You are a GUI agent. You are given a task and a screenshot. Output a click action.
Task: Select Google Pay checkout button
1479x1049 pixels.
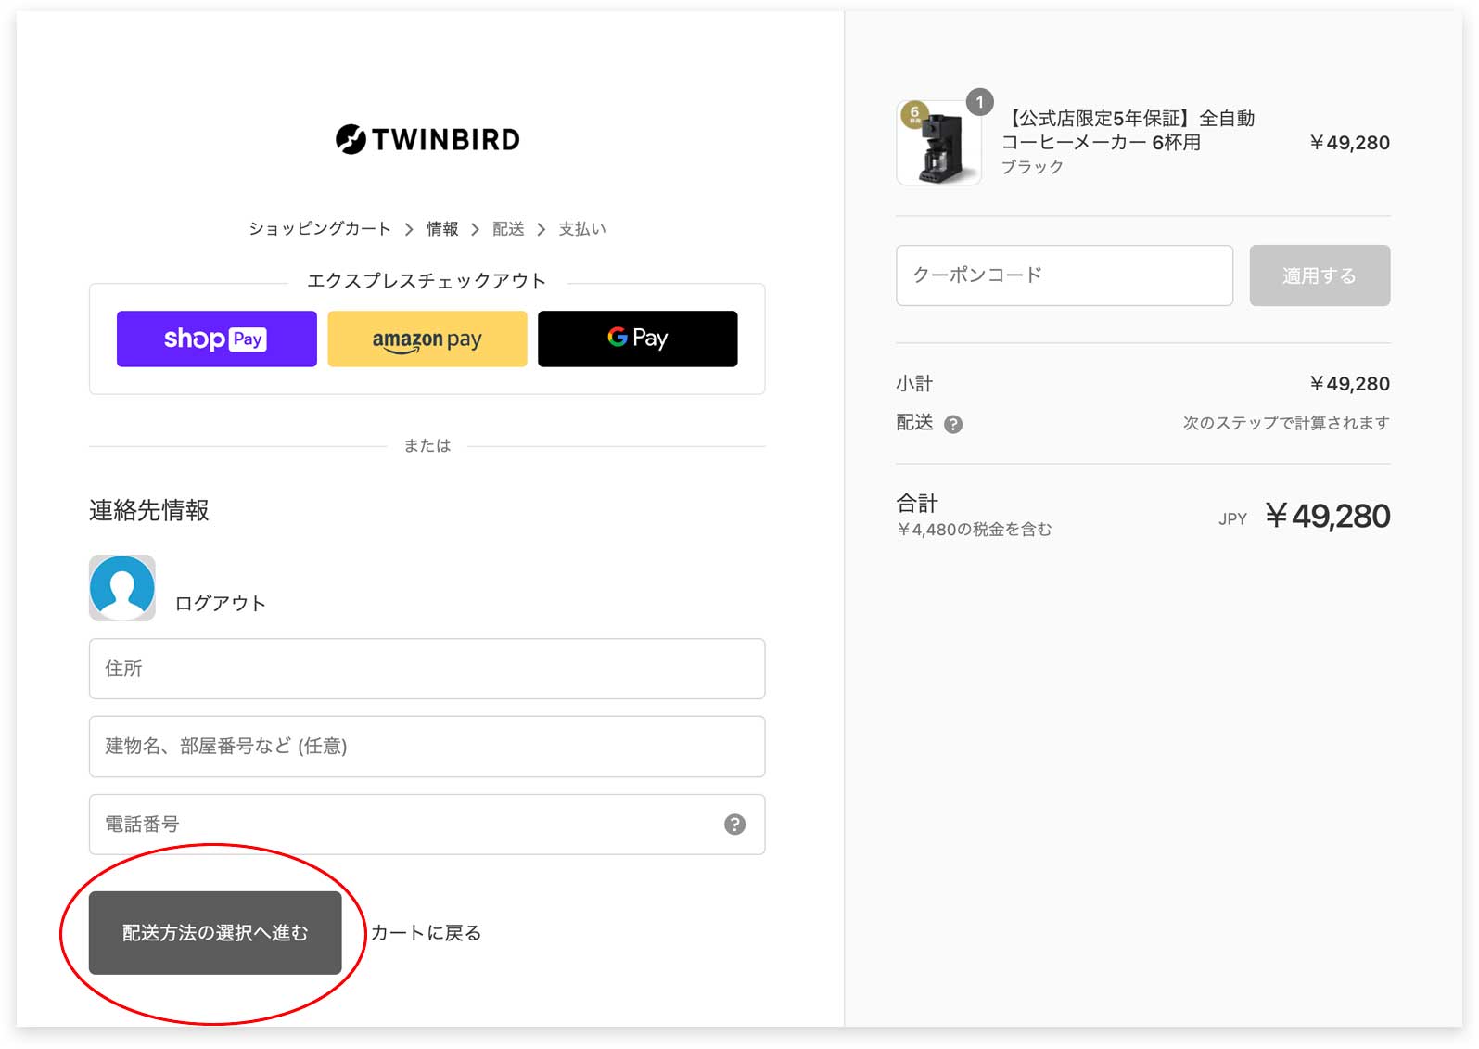pos(637,339)
